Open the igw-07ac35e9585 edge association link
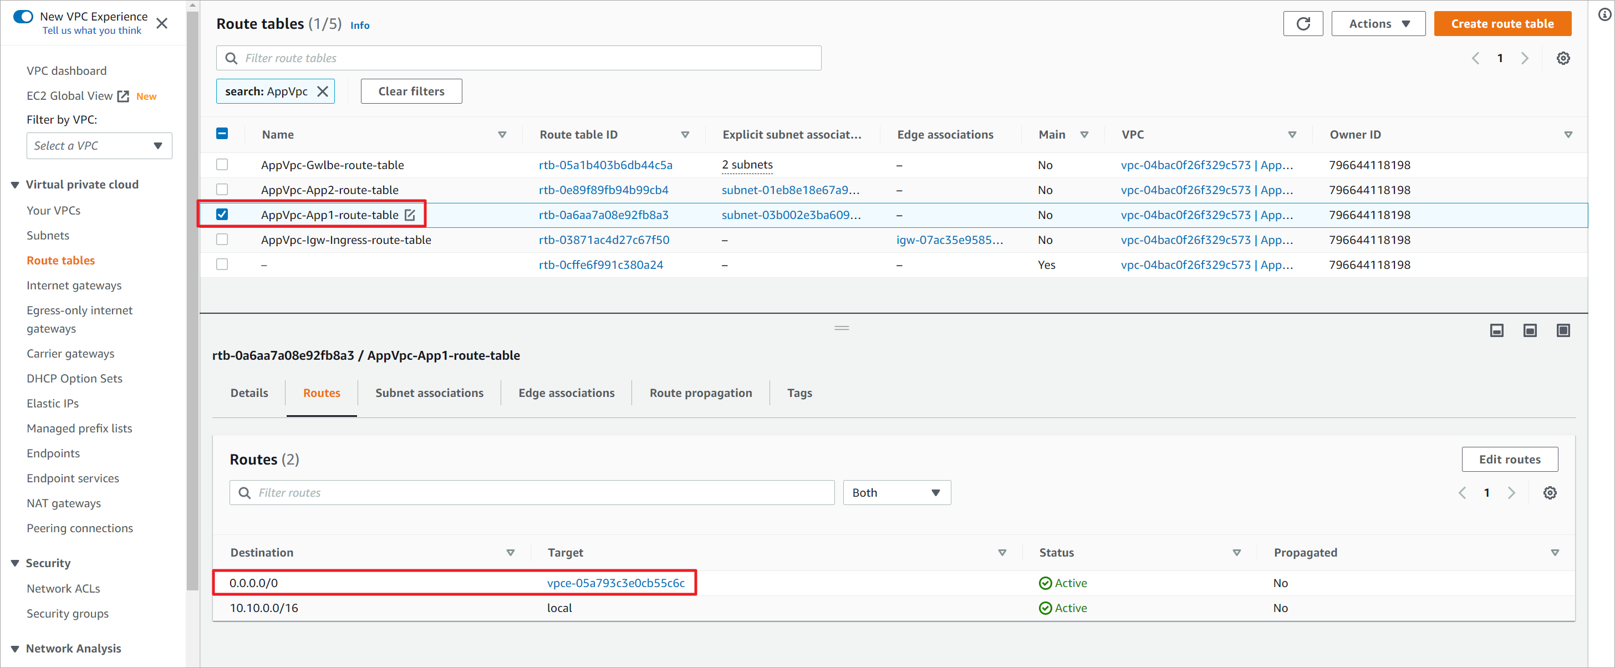Image resolution: width=1615 pixels, height=668 pixels. point(949,240)
